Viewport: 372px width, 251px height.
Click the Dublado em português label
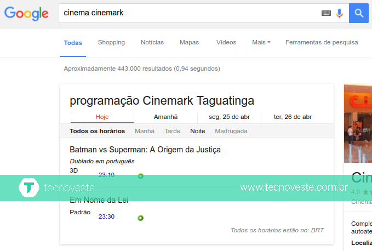pyautogui.click(x=102, y=161)
